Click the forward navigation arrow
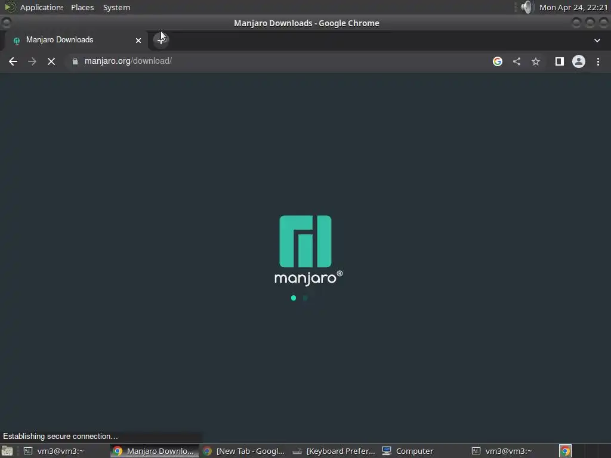Image resolution: width=611 pixels, height=458 pixels. (32, 61)
